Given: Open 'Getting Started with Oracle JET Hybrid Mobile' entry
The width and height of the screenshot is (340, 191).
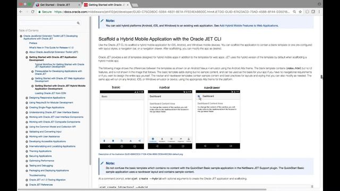Looking at the screenshot, I should click(60, 87).
